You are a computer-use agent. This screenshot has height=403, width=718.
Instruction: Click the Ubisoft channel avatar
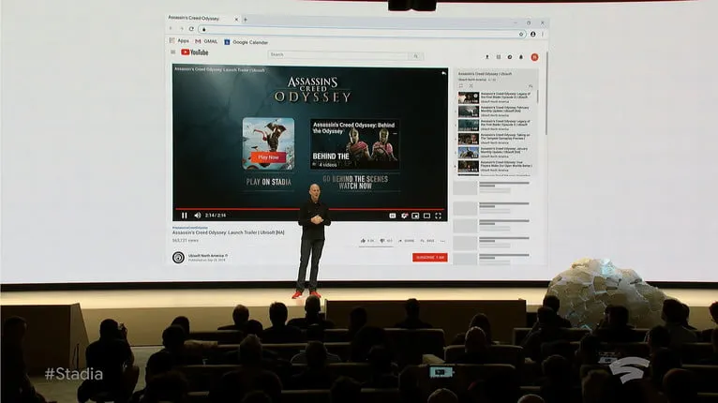coord(178,258)
